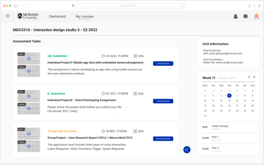Click 'HD Submitted' status text
This screenshot has height=165, width=264.
click(57, 56)
